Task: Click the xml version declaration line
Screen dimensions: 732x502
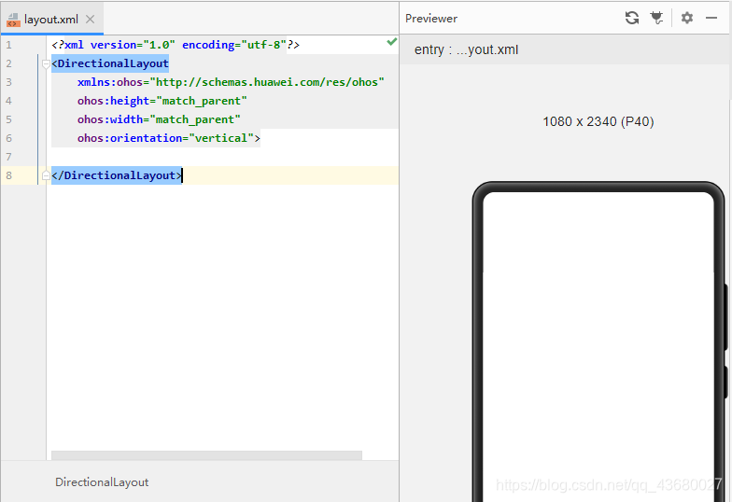Action: (176, 45)
